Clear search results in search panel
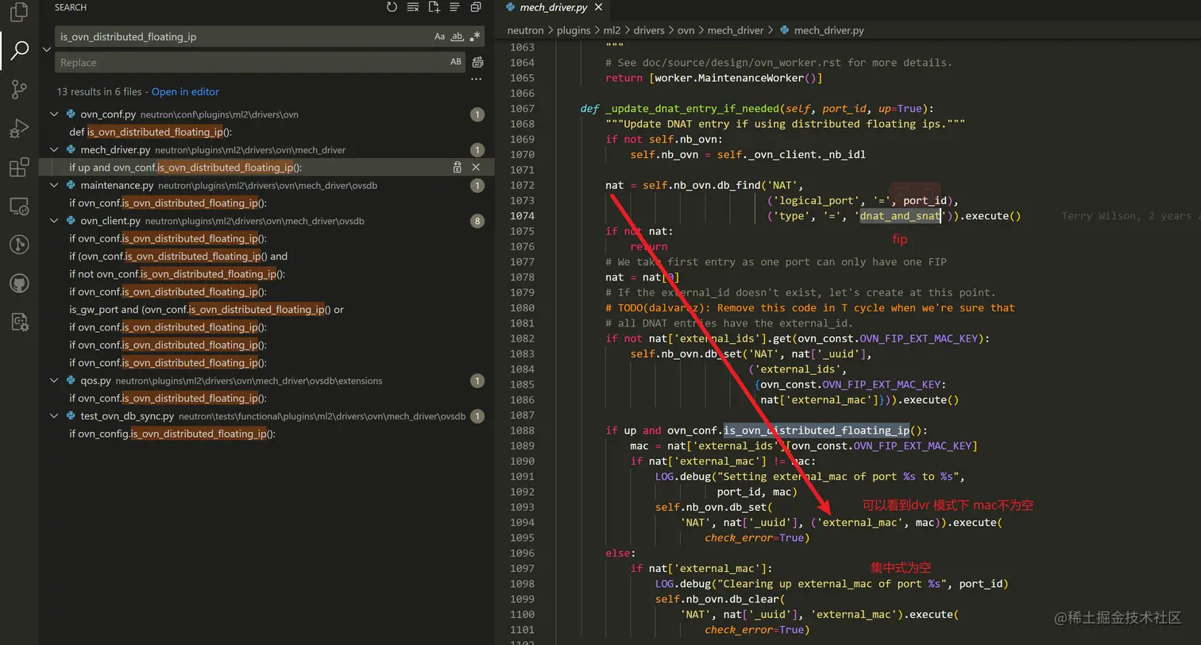The height and width of the screenshot is (645, 1201). coord(413,7)
